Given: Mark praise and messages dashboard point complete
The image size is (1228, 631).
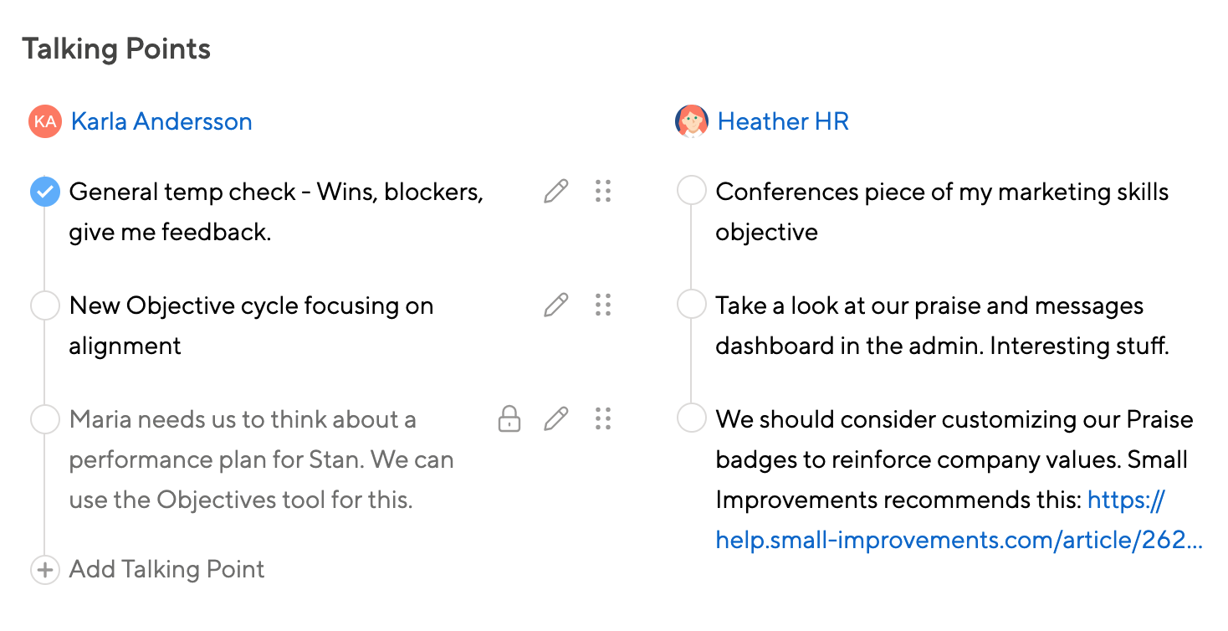Looking at the screenshot, I should [692, 305].
